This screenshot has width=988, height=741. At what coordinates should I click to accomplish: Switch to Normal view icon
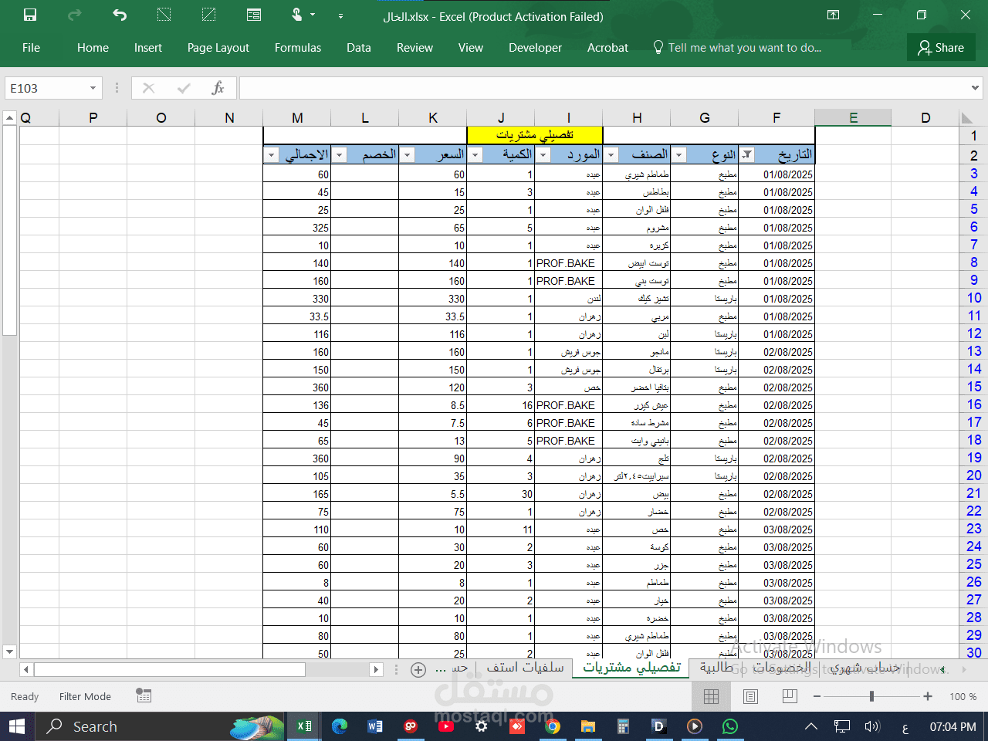(712, 696)
